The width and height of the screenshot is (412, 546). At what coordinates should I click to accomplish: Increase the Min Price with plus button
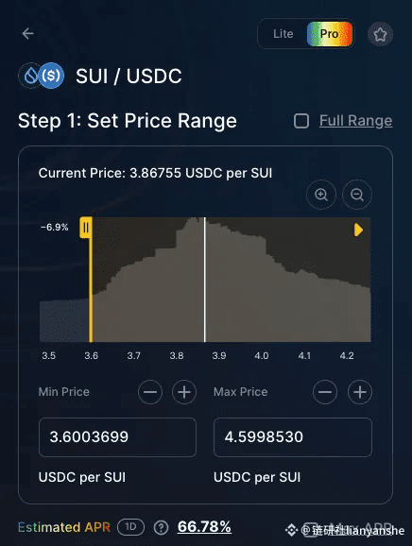[184, 392]
